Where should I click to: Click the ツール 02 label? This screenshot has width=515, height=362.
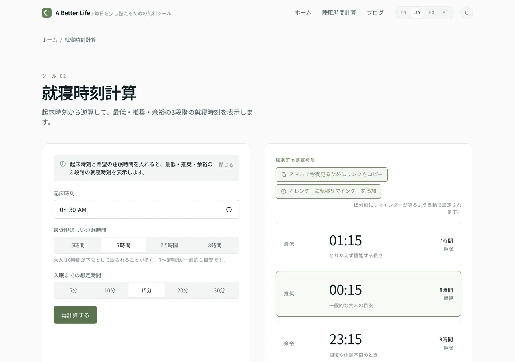tap(54, 76)
